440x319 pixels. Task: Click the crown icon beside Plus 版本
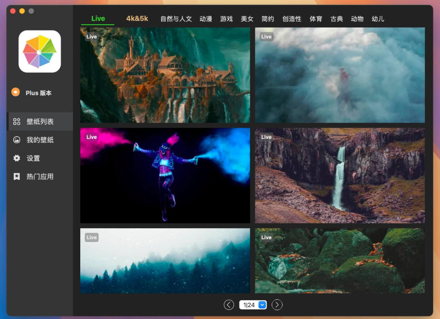coord(16,93)
